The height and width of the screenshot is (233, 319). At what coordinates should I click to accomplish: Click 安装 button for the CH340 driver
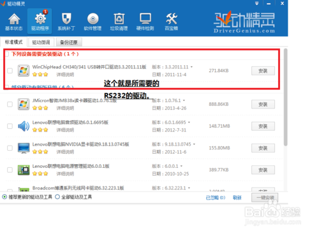point(263,71)
